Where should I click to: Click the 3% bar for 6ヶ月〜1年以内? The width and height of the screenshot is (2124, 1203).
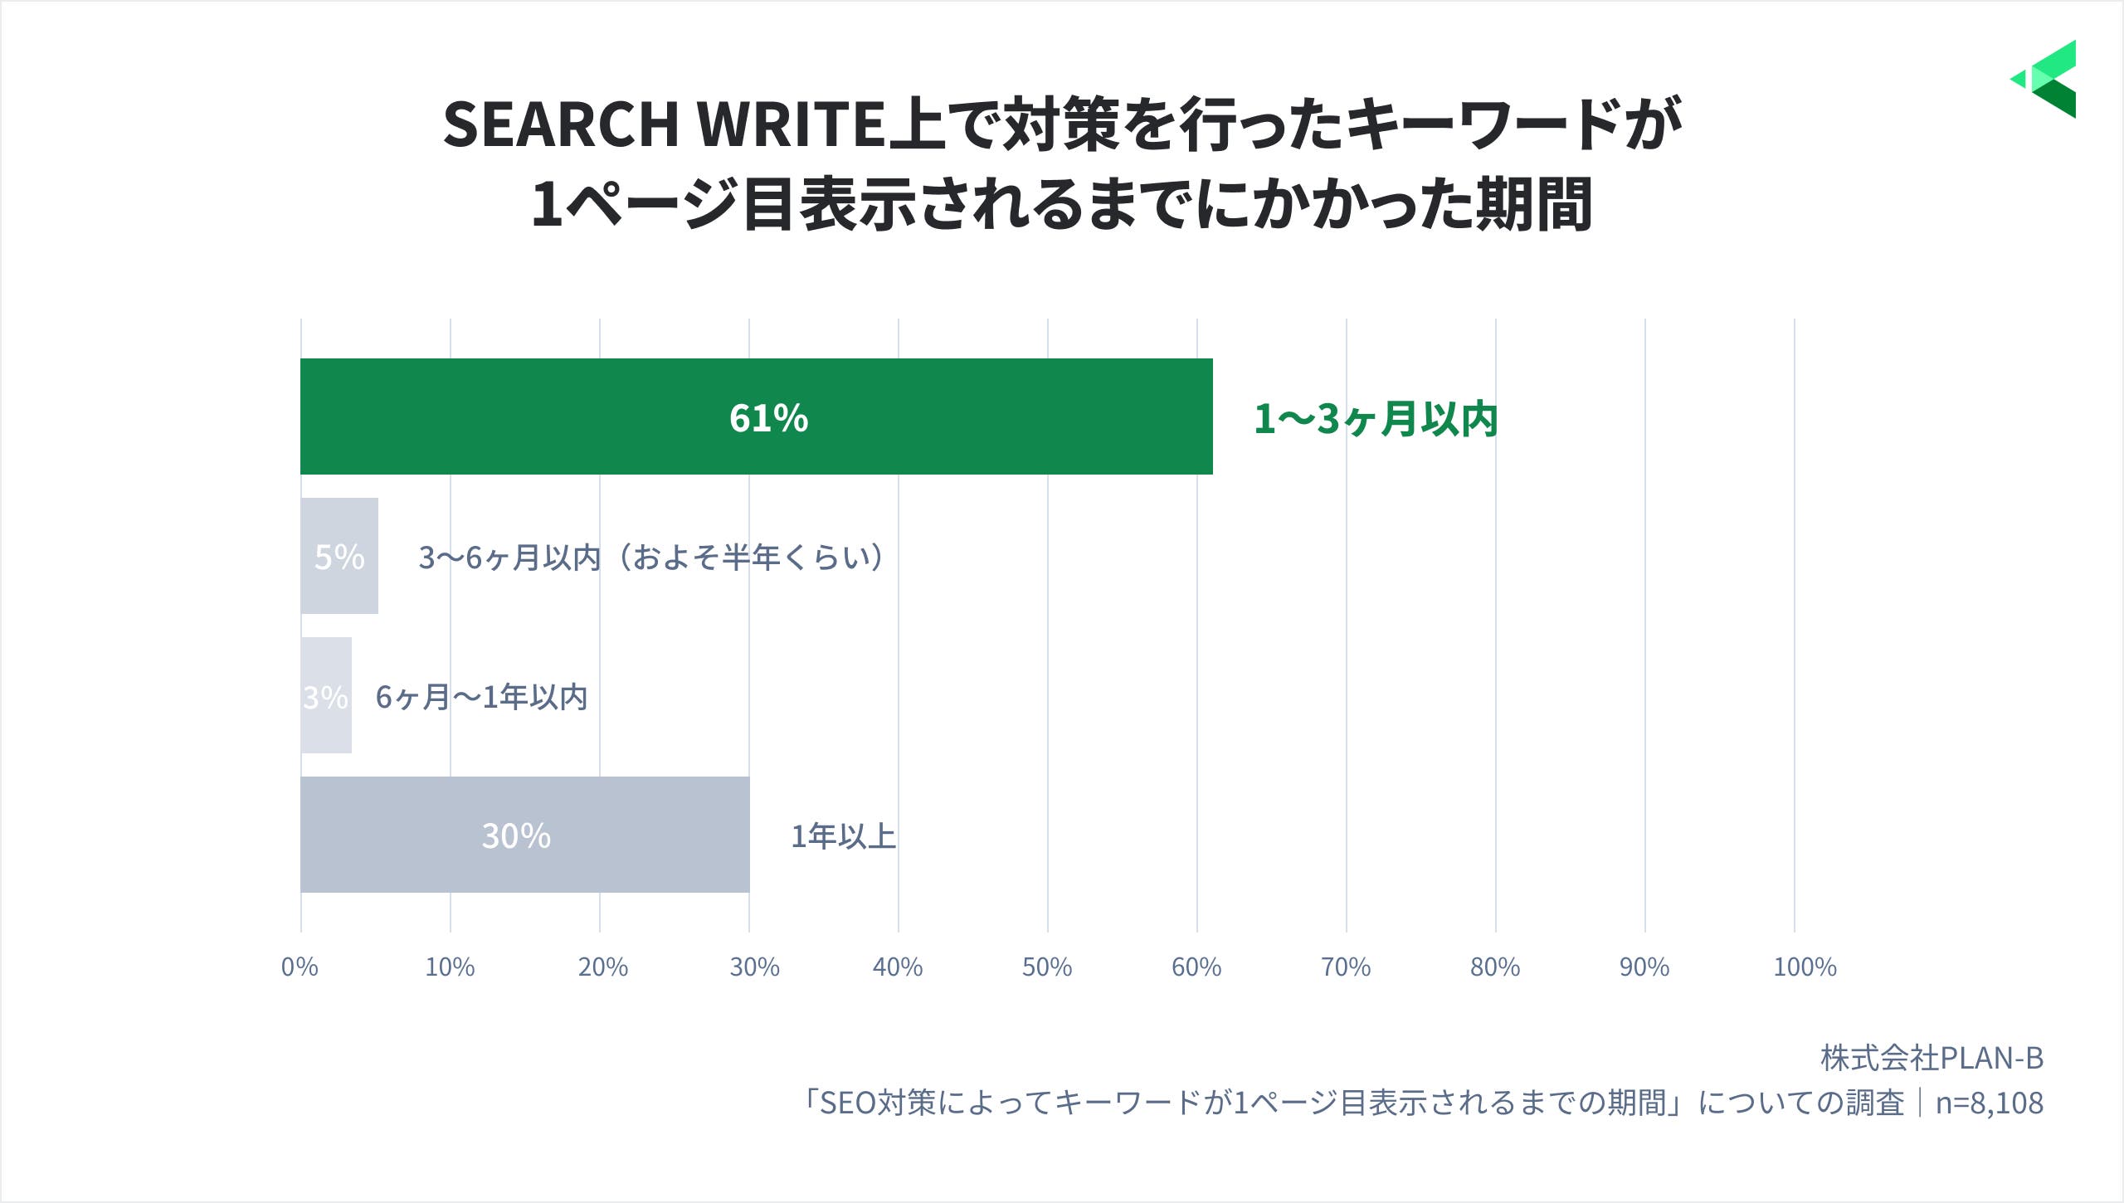(x=326, y=695)
